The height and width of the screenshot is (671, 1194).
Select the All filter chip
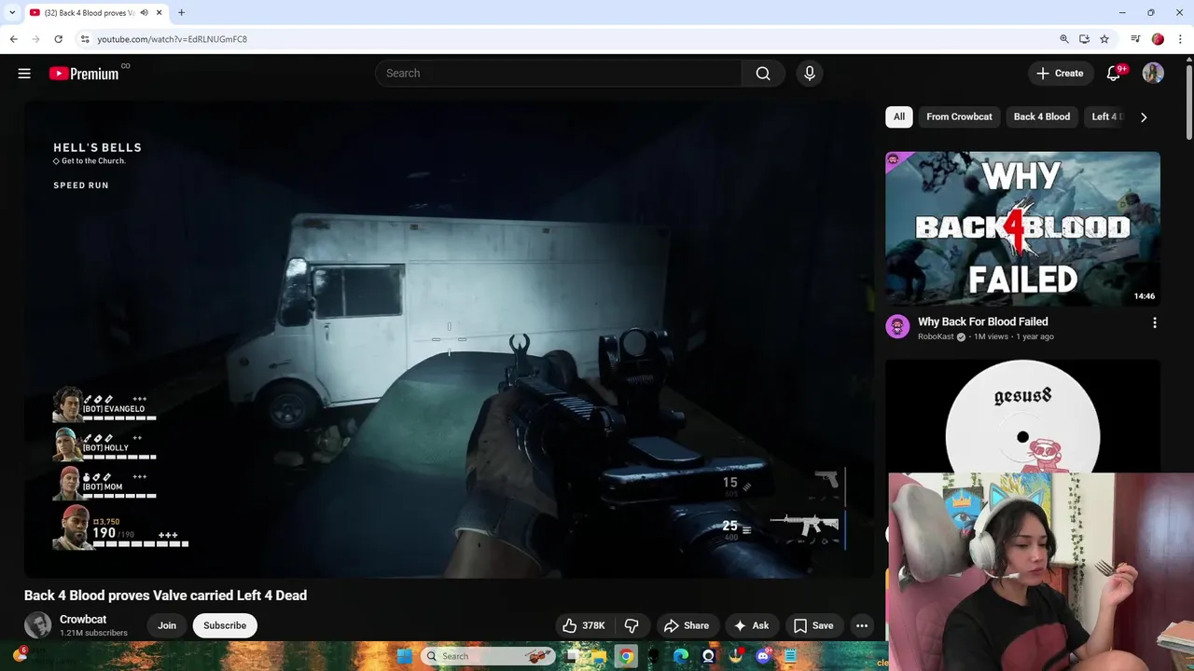898,116
